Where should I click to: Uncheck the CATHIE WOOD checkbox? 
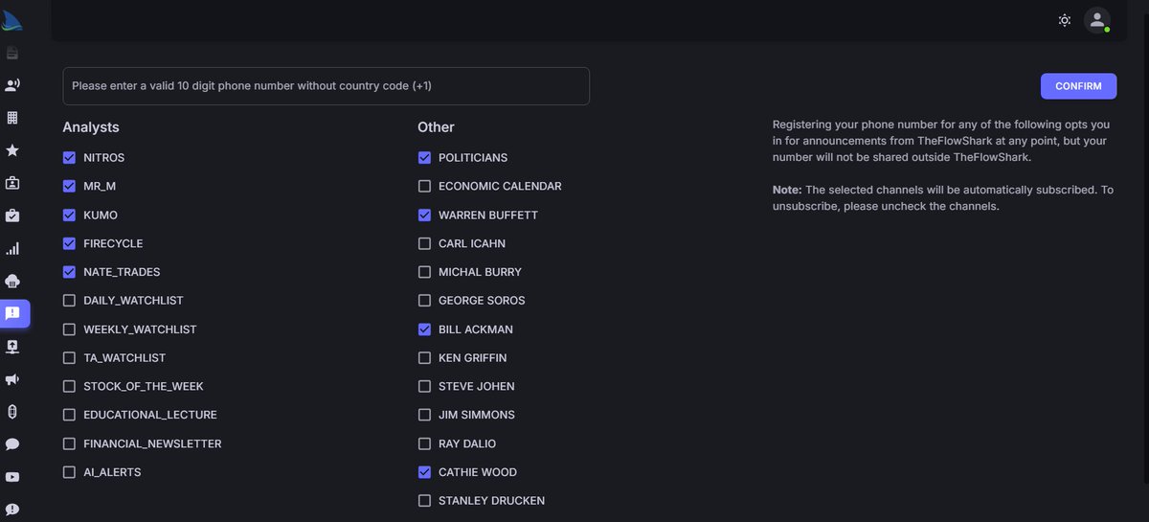pyautogui.click(x=424, y=472)
